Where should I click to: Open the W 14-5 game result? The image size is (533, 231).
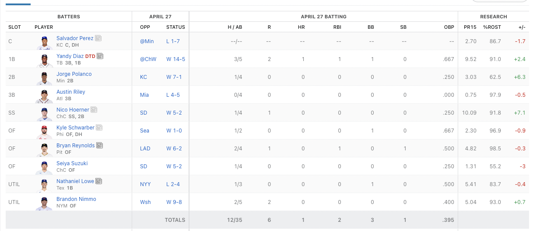point(175,59)
